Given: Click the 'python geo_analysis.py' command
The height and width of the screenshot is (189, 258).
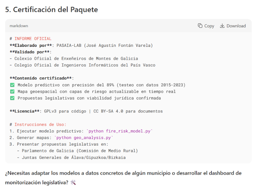Looking at the screenshot, I should pyautogui.click(x=83, y=138).
